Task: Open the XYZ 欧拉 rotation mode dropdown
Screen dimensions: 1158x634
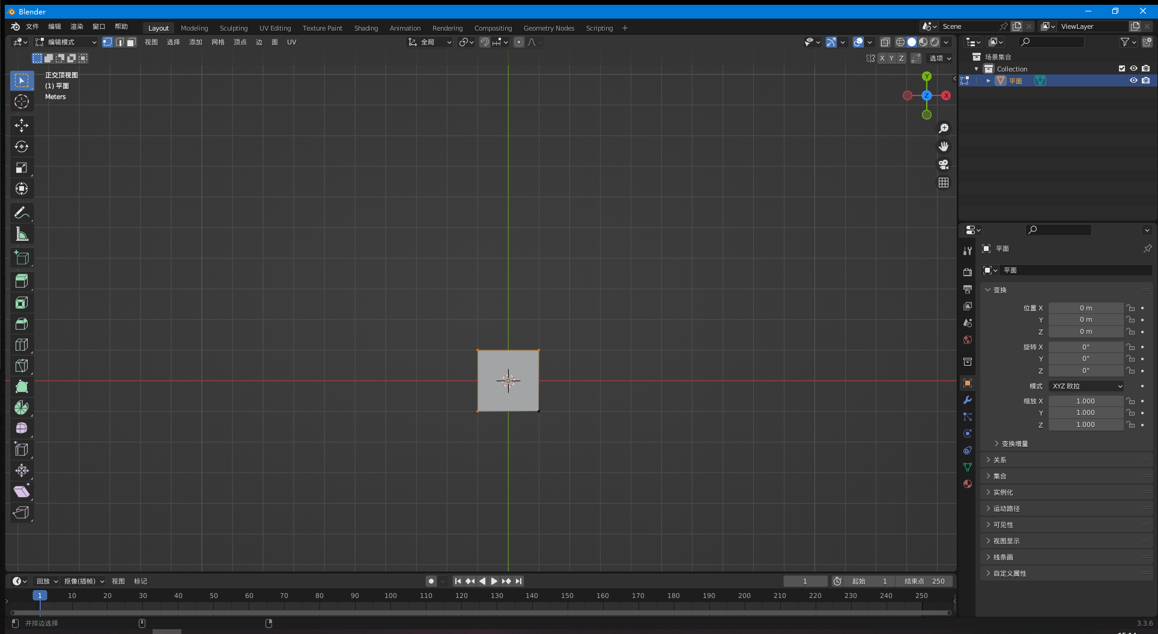Action: tap(1086, 386)
